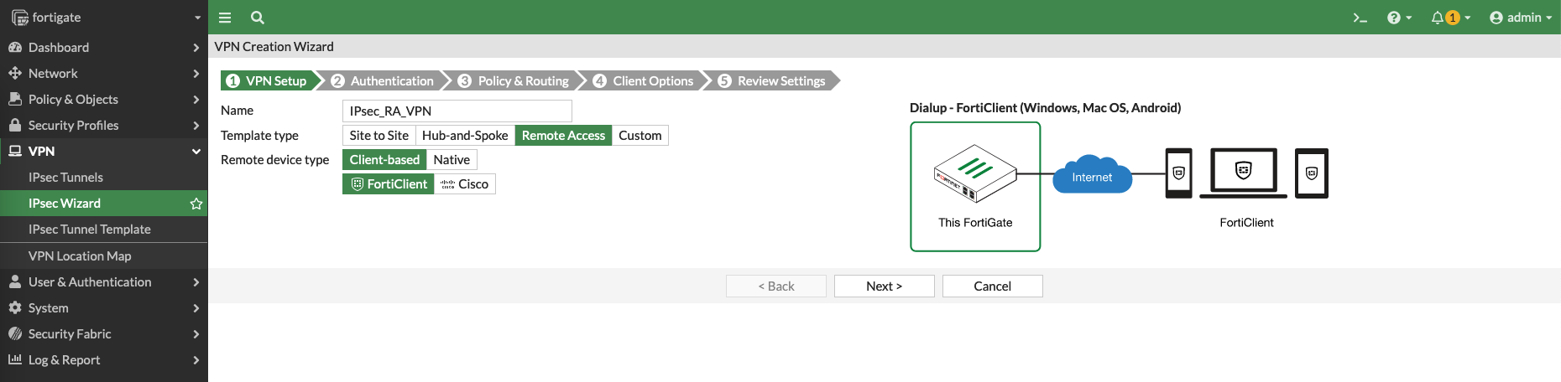Open IPsec Tunnels in sidebar
The width and height of the screenshot is (1561, 382).
click(x=65, y=178)
